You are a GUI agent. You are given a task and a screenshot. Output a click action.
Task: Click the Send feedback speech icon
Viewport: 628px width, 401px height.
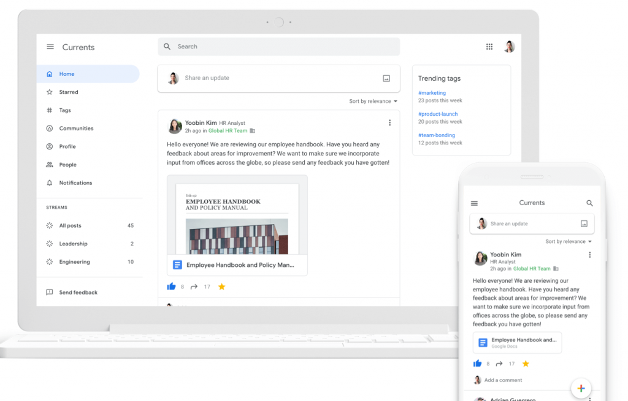(x=50, y=292)
